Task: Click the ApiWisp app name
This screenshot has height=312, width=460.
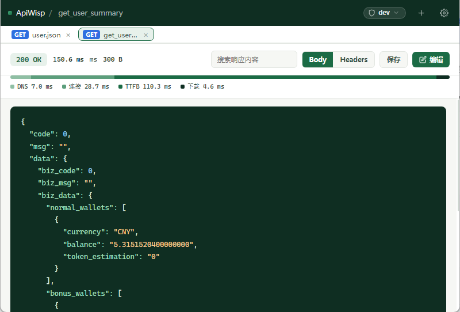Action: tap(30, 13)
